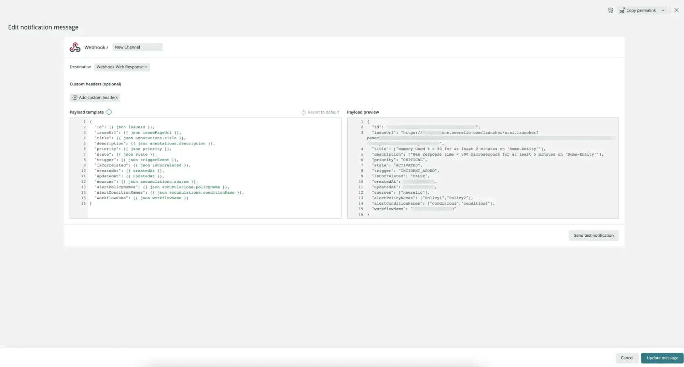Click template line with triggerEvent
Image resolution: width=684 pixels, height=367 pixels.
point(136,160)
